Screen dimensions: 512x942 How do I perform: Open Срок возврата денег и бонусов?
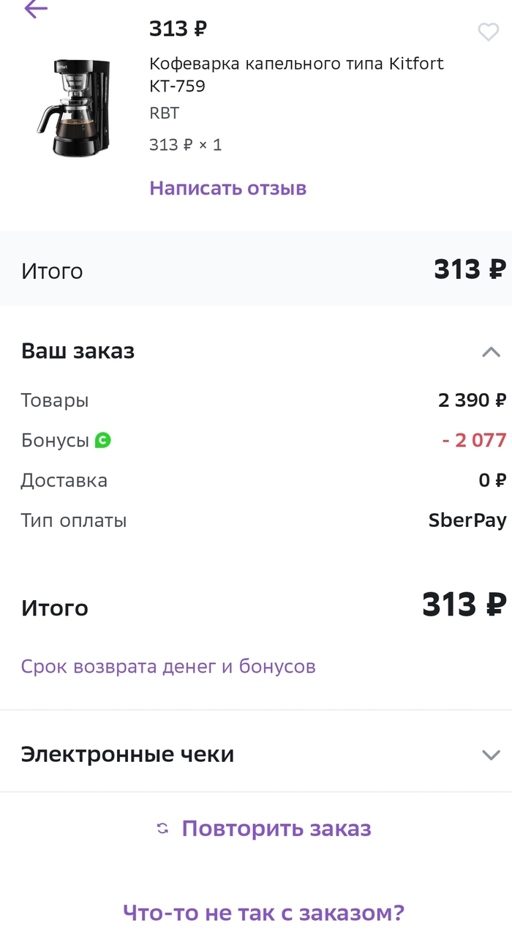(168, 667)
